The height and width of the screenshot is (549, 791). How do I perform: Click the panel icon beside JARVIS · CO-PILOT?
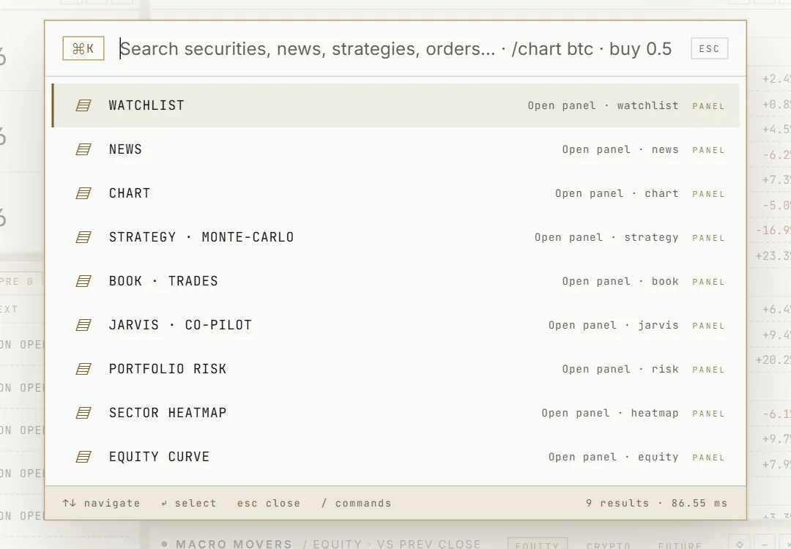click(83, 325)
